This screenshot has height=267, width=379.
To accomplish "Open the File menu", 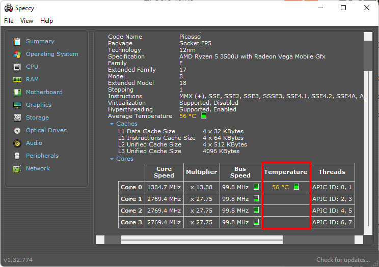I will pos(9,21).
